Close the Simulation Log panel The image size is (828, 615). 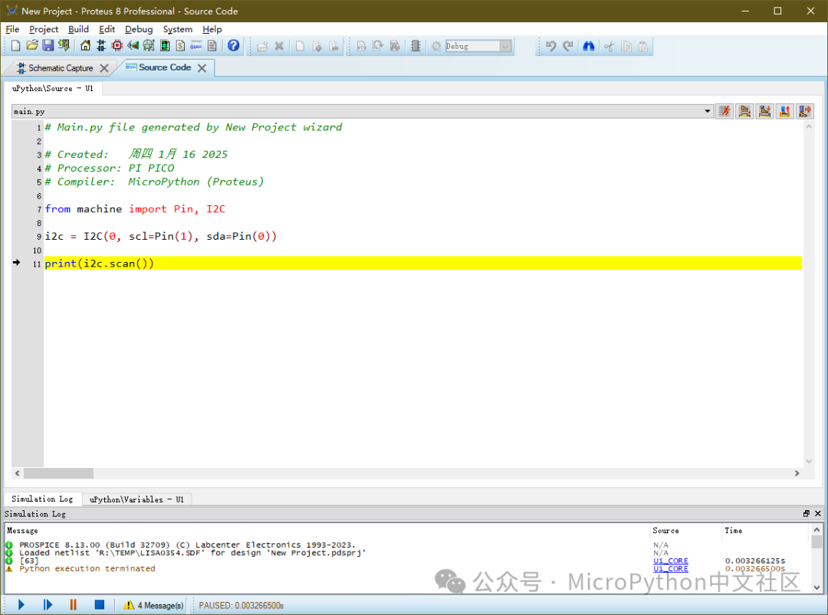(x=818, y=513)
